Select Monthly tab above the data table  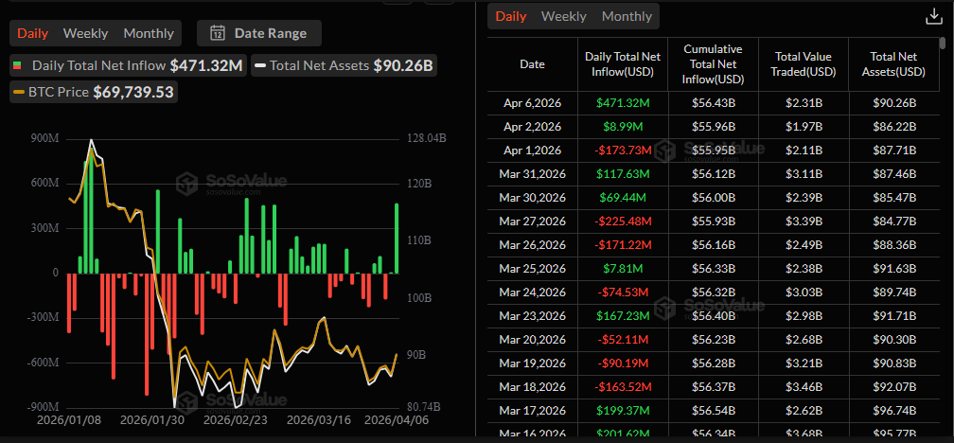pyautogui.click(x=627, y=16)
